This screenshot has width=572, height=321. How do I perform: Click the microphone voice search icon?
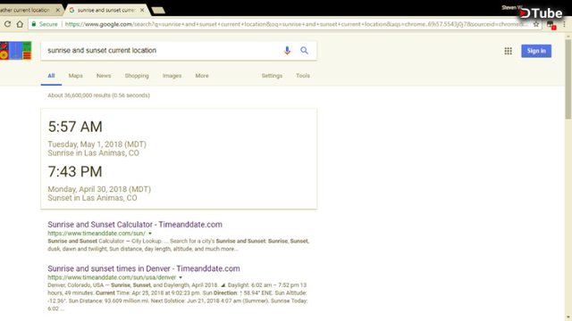[x=287, y=51]
